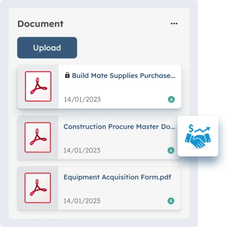Click the green A avatar on Equipment Acquisition card
Viewport: 229px width, 227px height.
coord(171,201)
